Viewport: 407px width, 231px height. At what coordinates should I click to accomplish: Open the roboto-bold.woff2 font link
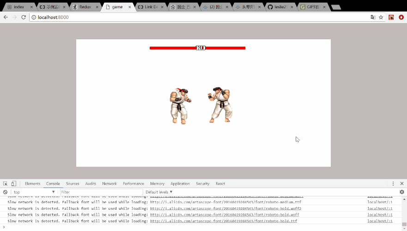(225, 208)
